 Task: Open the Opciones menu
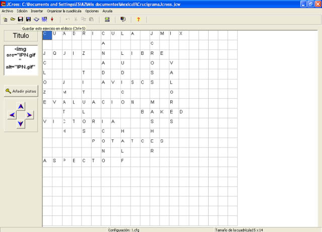pos(92,11)
